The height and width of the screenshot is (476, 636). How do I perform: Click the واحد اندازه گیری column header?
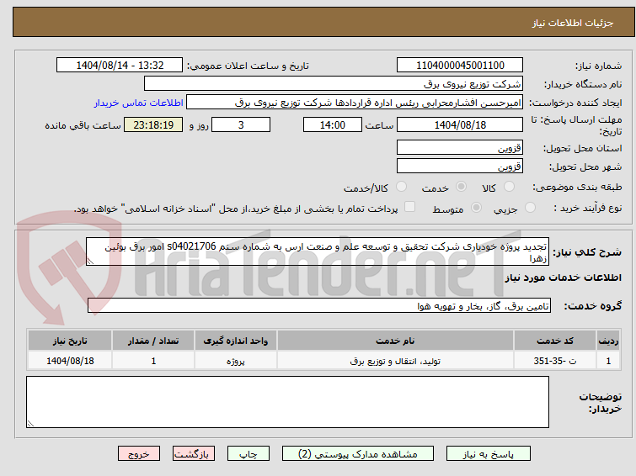[x=236, y=341]
